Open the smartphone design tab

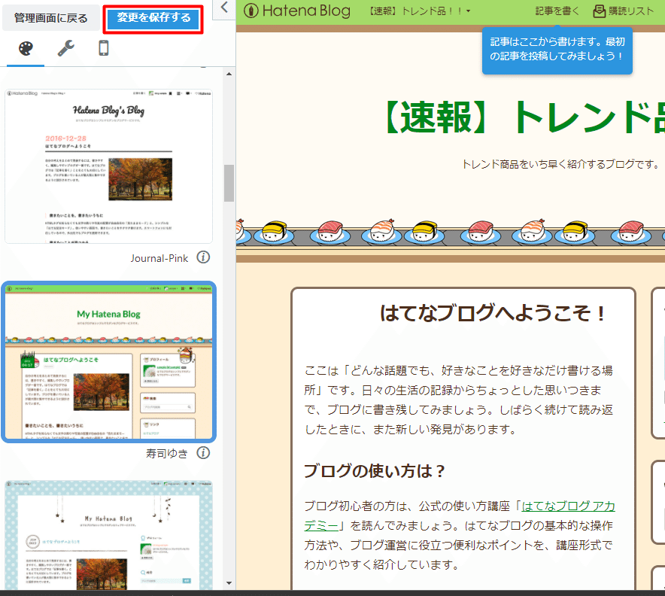pos(104,48)
